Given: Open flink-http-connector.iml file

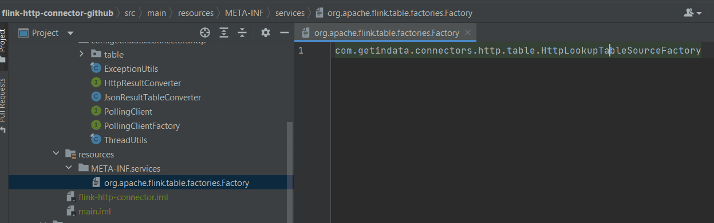Looking at the screenshot, I should [123, 197].
